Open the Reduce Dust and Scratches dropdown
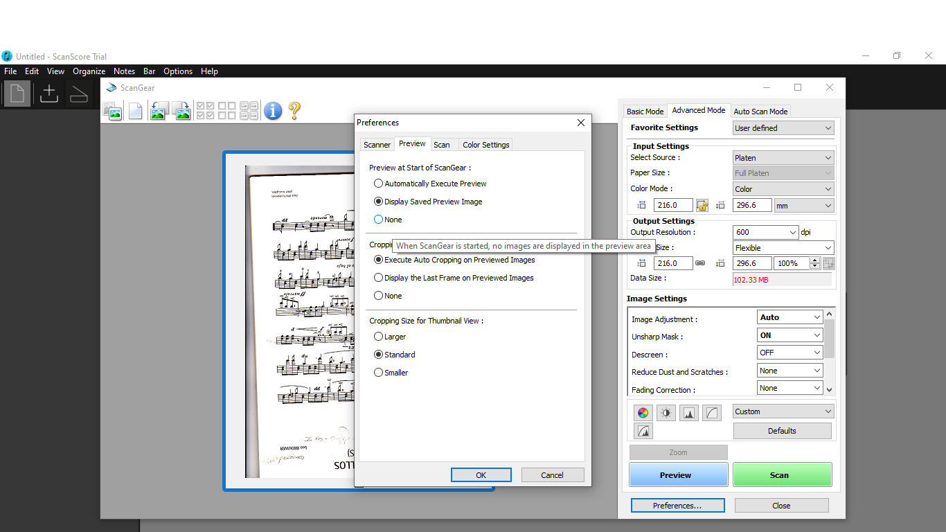Viewport: 946px width, 532px height. click(x=790, y=371)
